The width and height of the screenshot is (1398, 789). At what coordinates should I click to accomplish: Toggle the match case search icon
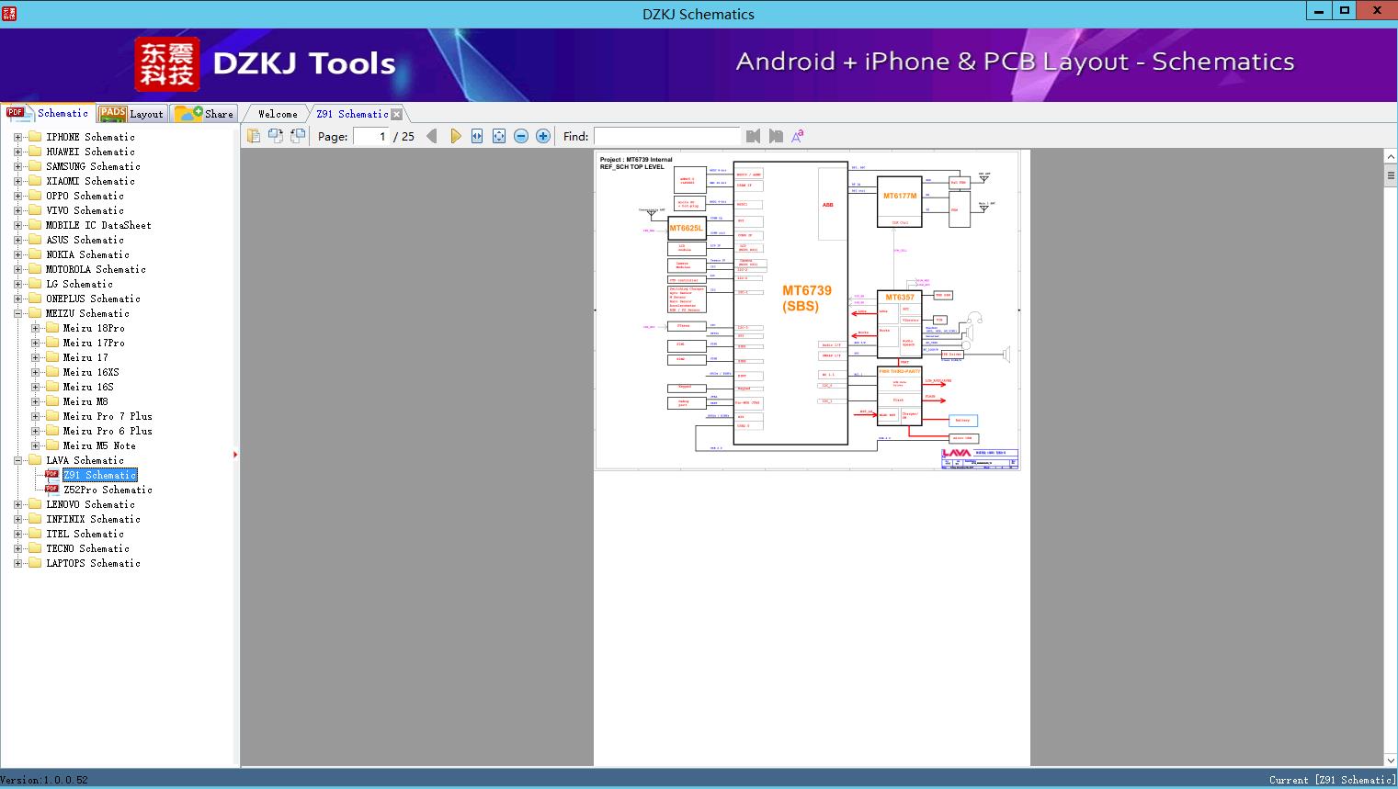[798, 136]
